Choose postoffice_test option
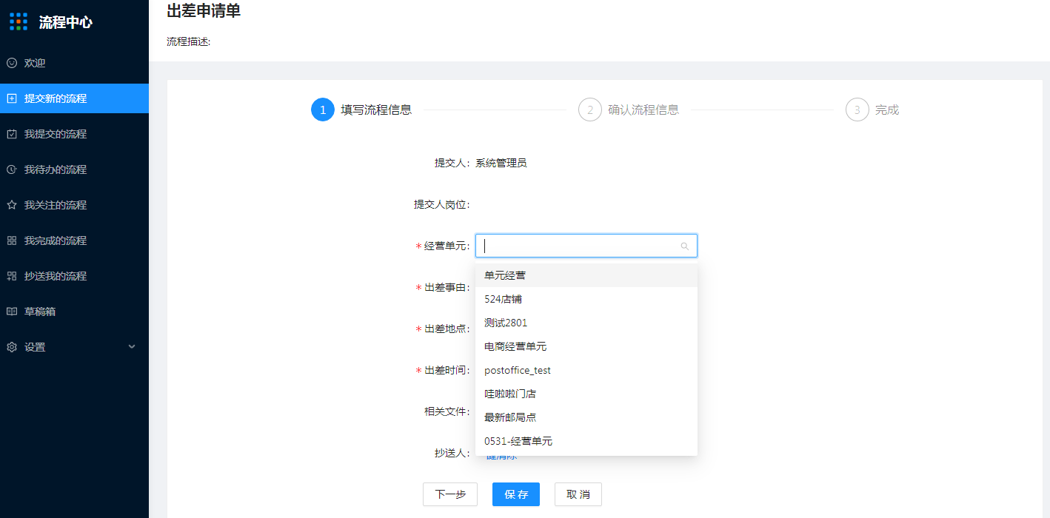Screen dimensions: 1050x518 click(x=586, y=370)
